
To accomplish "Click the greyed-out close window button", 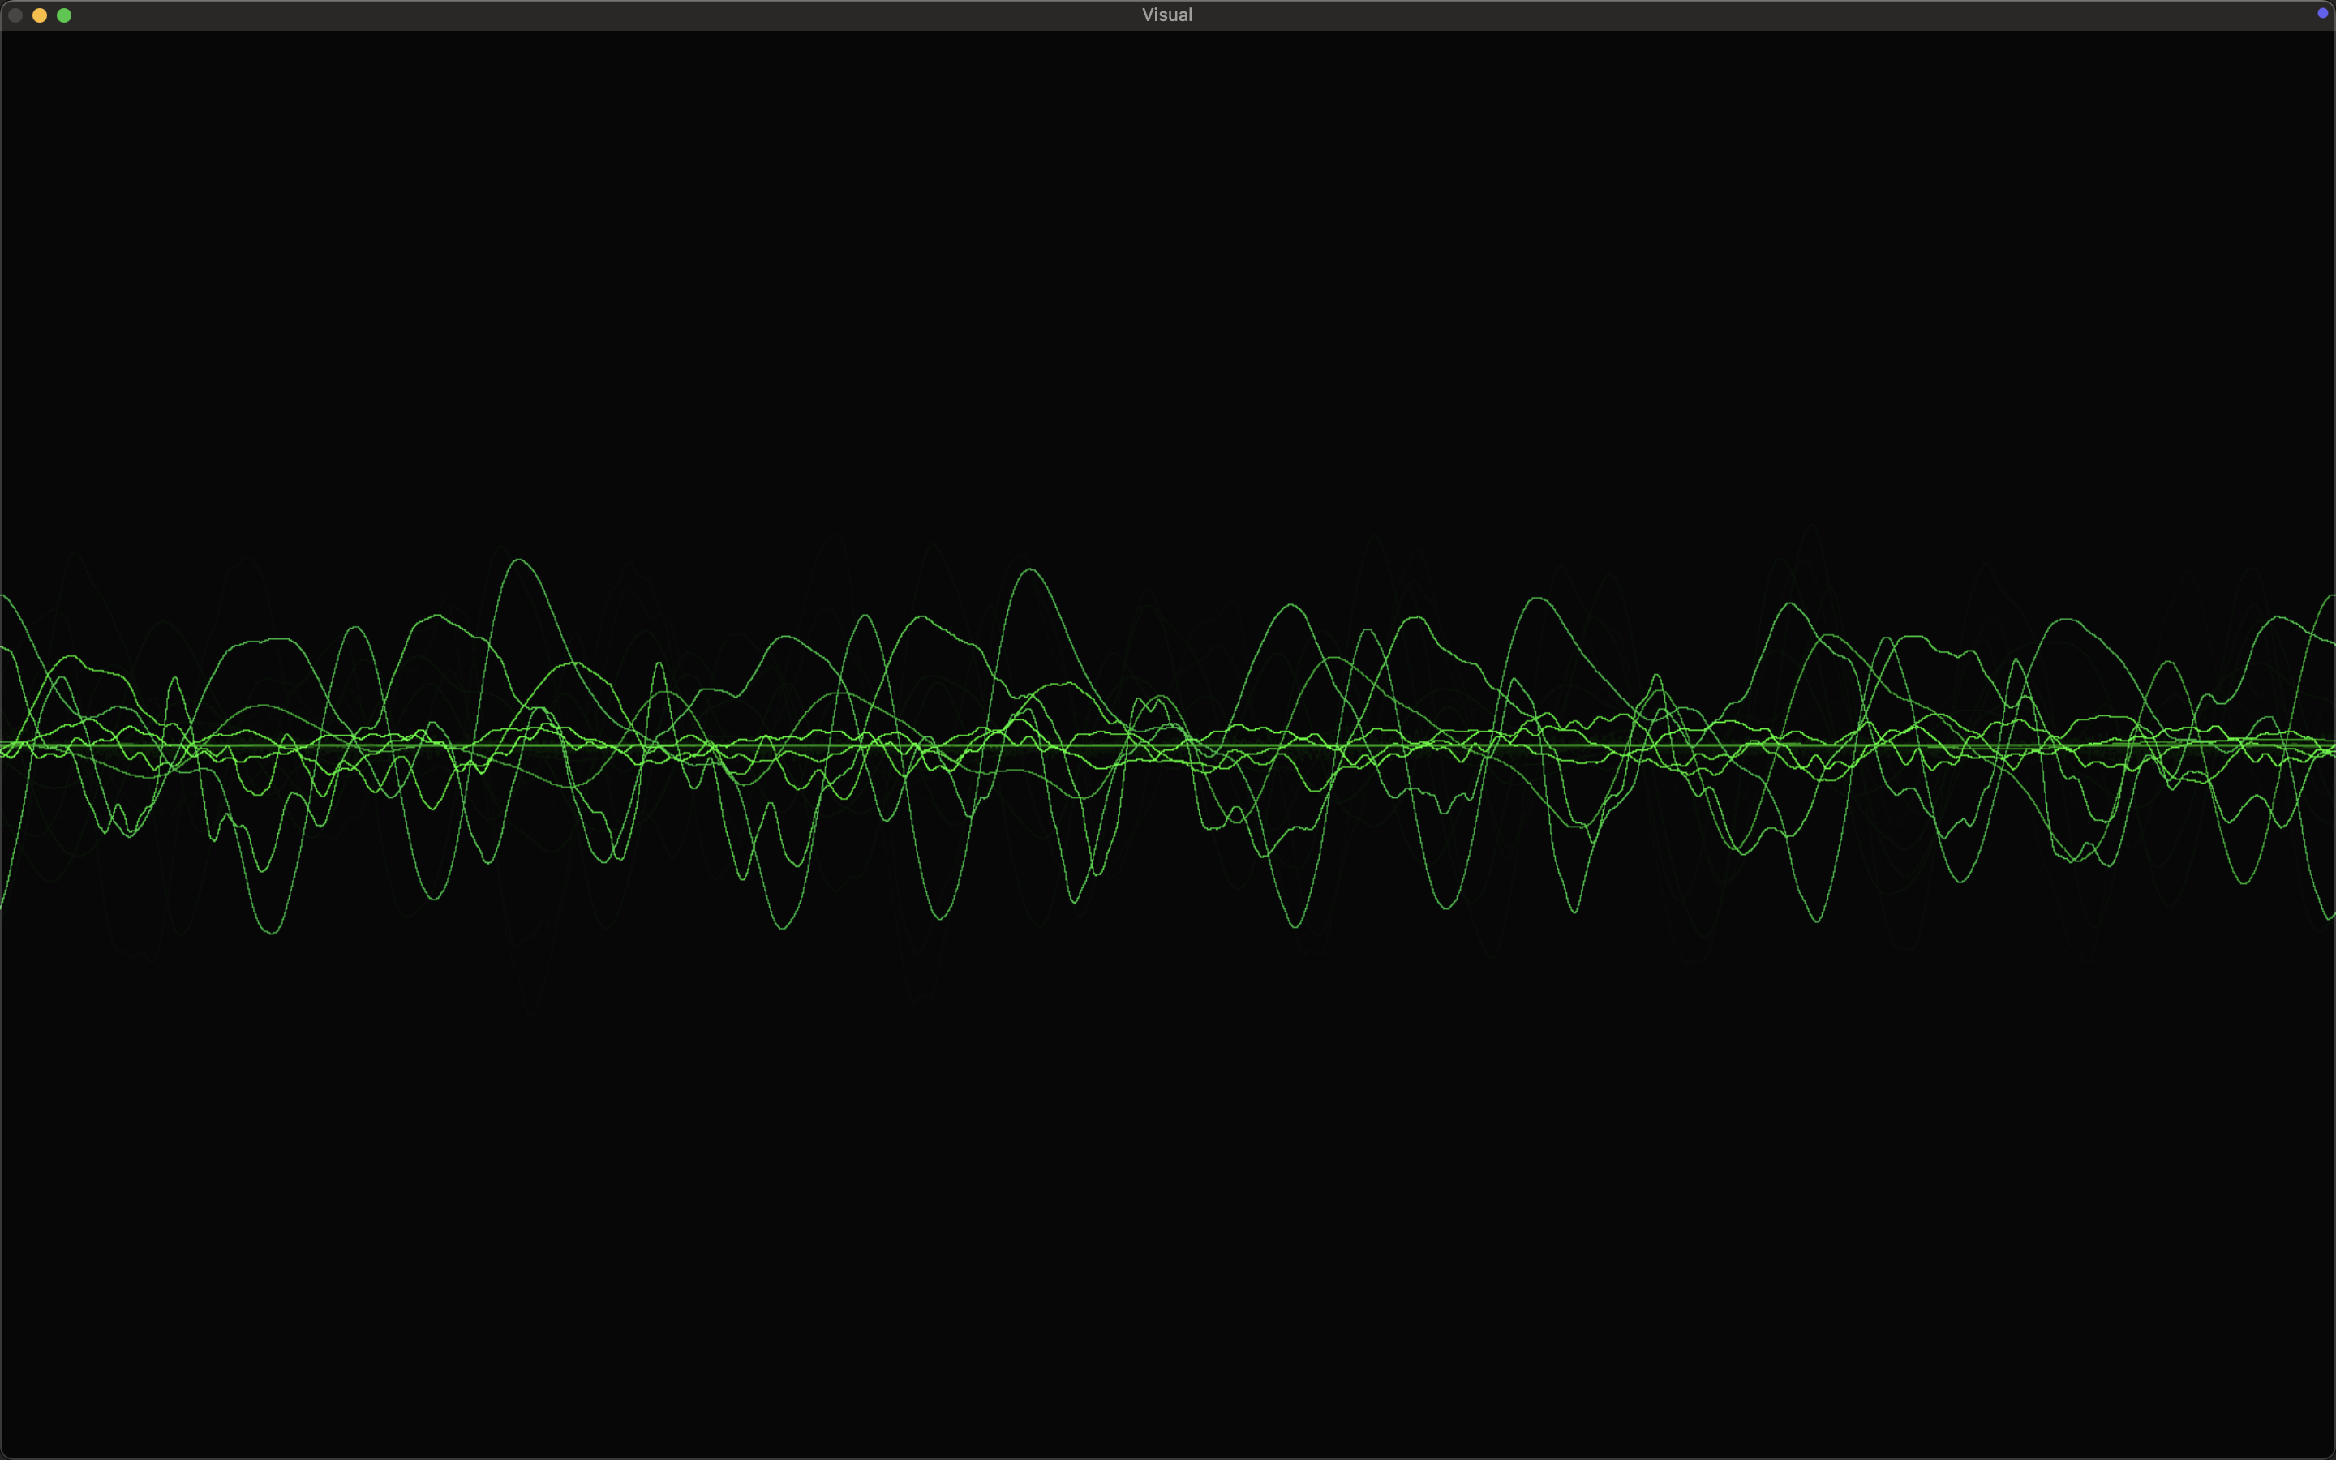I will pyautogui.click(x=15, y=15).
